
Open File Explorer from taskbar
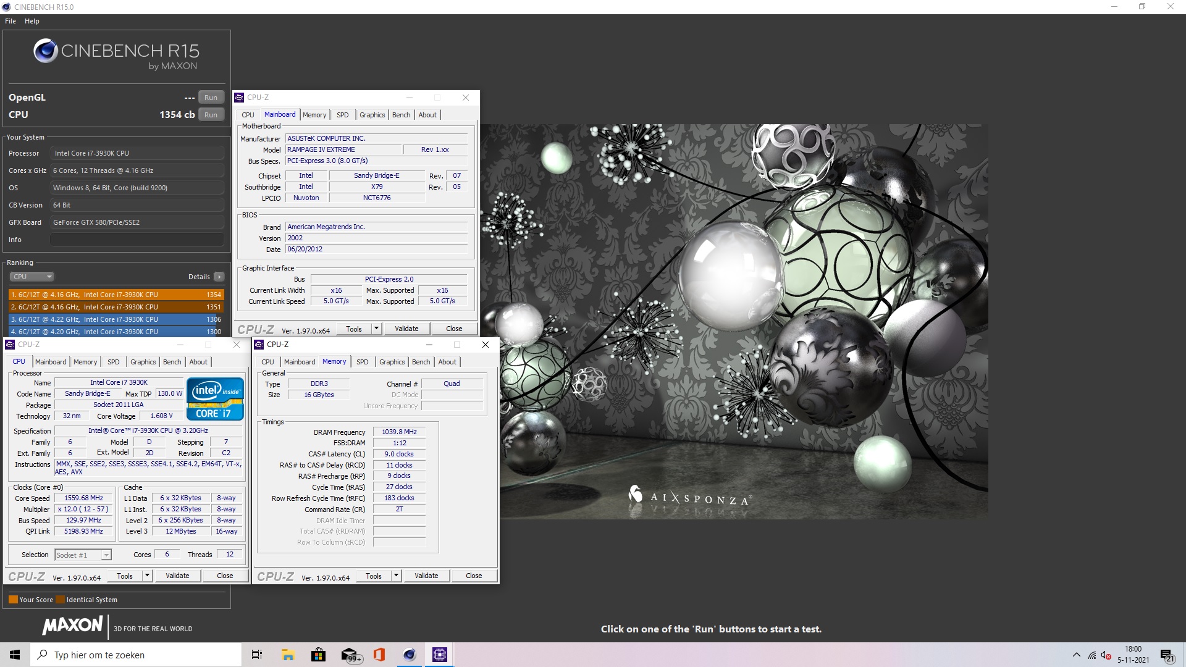point(288,655)
